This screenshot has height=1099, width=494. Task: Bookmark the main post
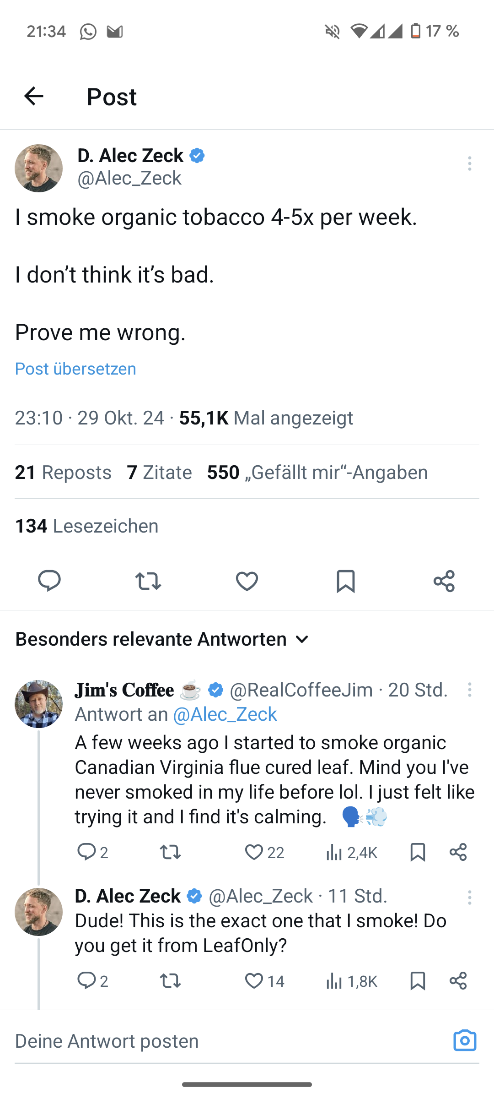click(x=345, y=581)
